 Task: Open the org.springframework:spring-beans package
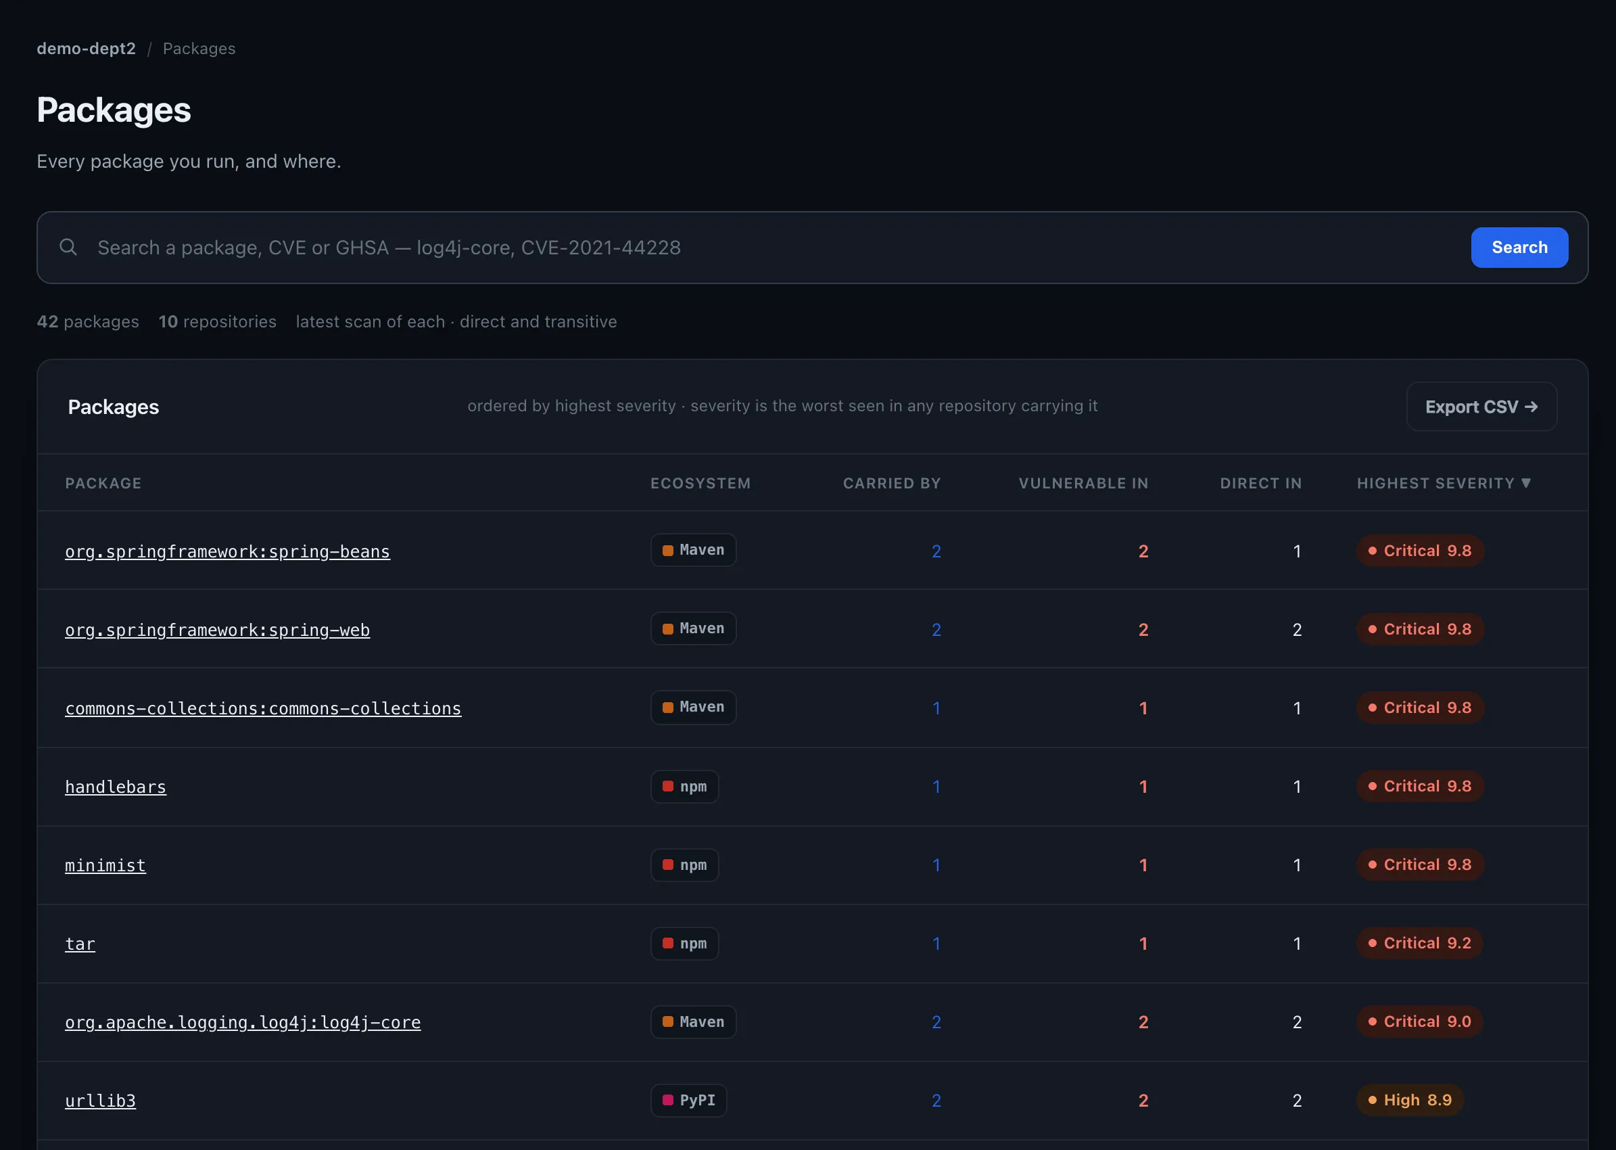[x=227, y=551]
